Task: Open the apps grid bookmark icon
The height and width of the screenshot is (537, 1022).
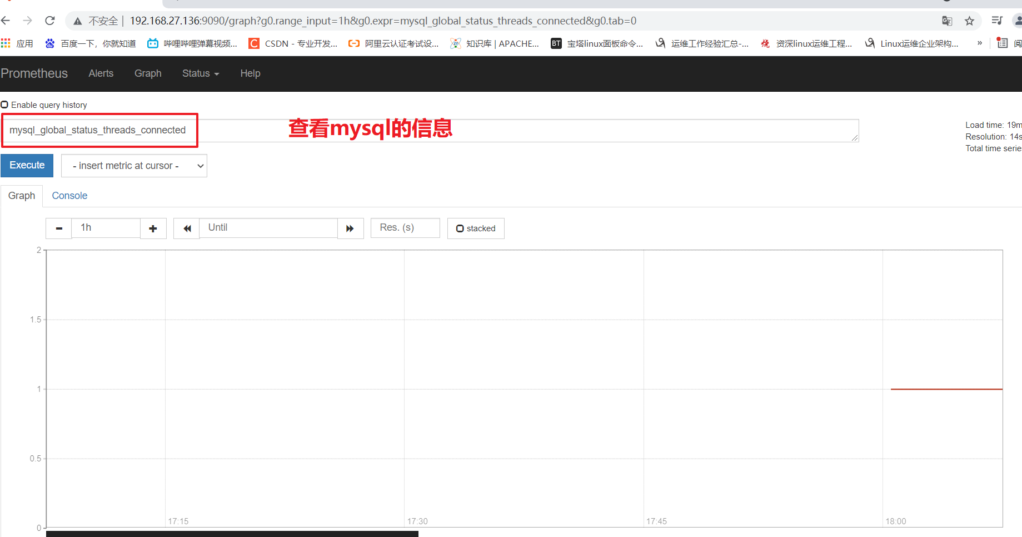Action: (6, 43)
